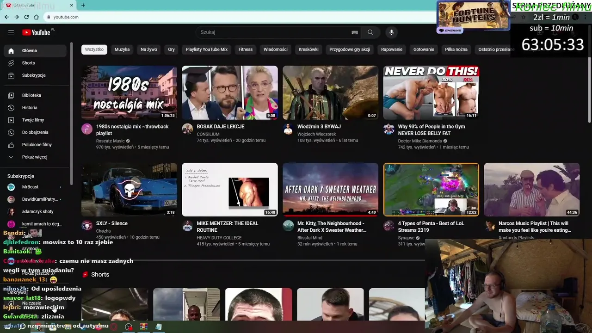
Task: Open the Główna home sidebar item
Action: tap(35, 50)
